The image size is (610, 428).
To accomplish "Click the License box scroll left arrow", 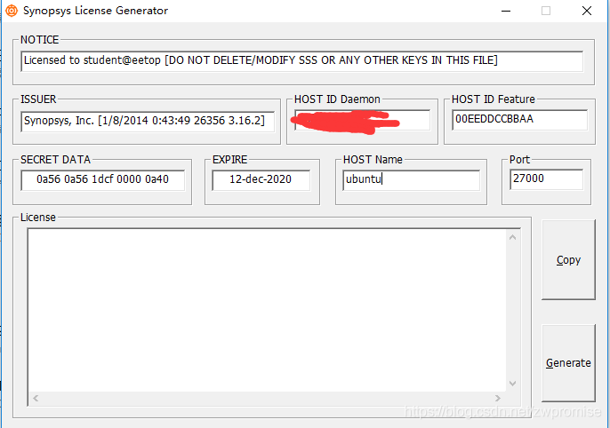I will pos(36,398).
